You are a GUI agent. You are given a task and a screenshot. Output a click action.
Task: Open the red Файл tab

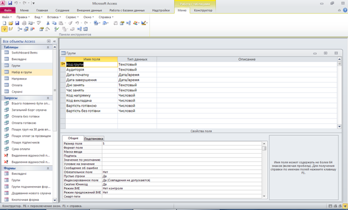8,10
